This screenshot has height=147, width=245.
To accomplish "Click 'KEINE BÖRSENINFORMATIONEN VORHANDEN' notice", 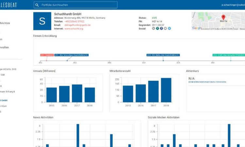I will [207, 82].
